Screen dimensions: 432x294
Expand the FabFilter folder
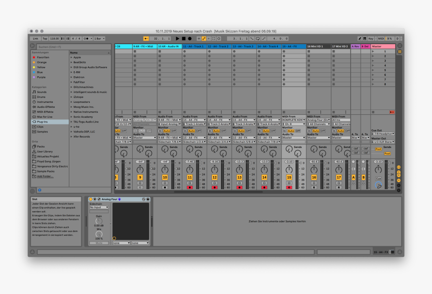pos(71,82)
